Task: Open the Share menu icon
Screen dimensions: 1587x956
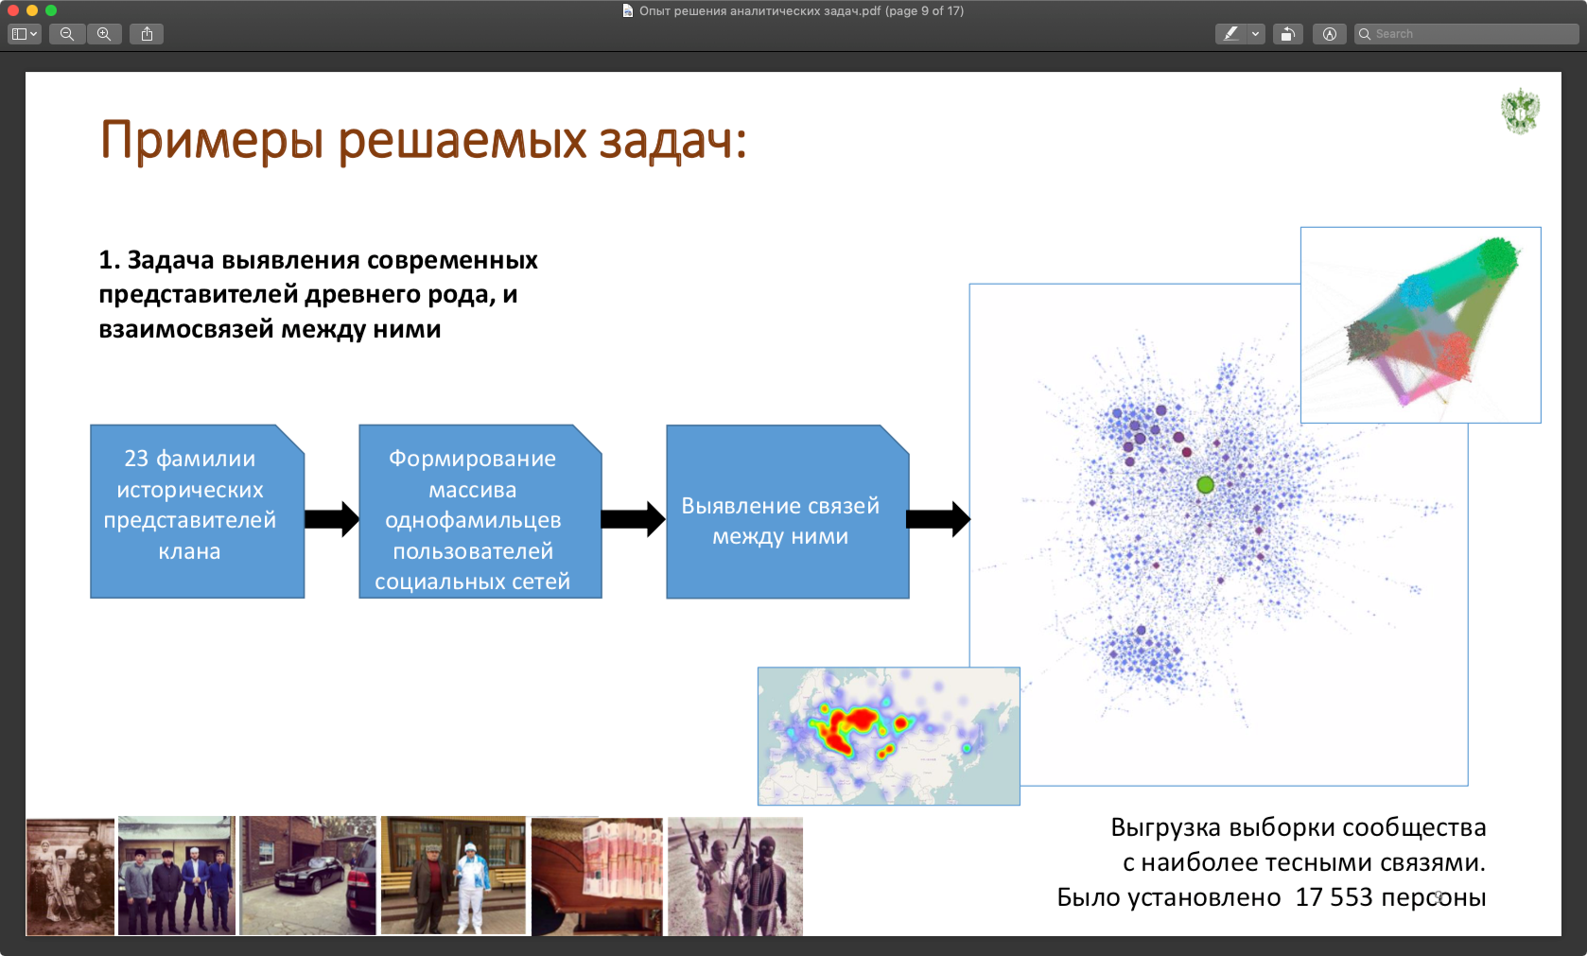Action: tap(147, 34)
